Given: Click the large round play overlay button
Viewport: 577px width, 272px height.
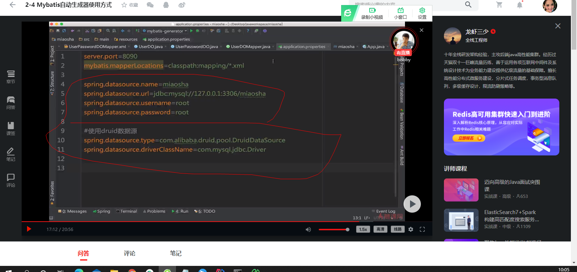Looking at the screenshot, I should pos(412,204).
